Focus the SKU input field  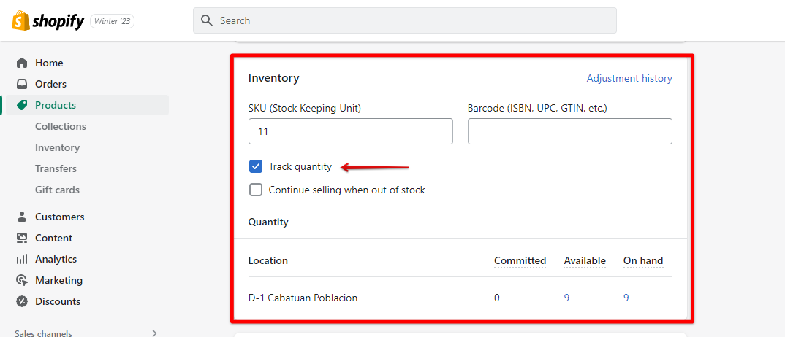point(350,131)
